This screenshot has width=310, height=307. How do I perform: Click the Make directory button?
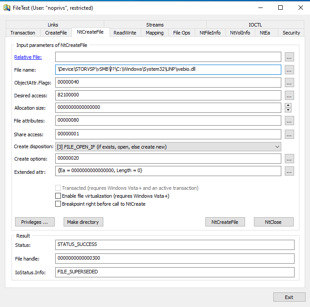coord(83,222)
